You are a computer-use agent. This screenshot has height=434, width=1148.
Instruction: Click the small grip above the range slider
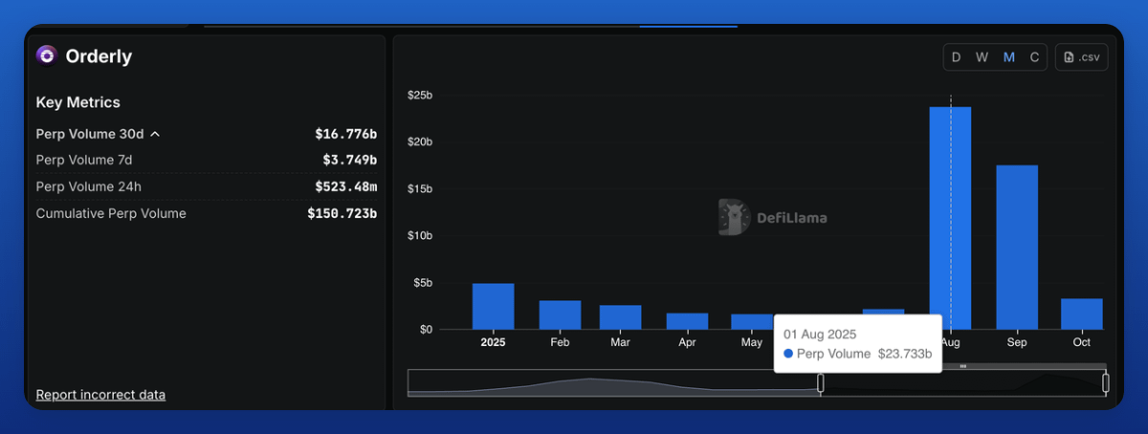coord(963,365)
